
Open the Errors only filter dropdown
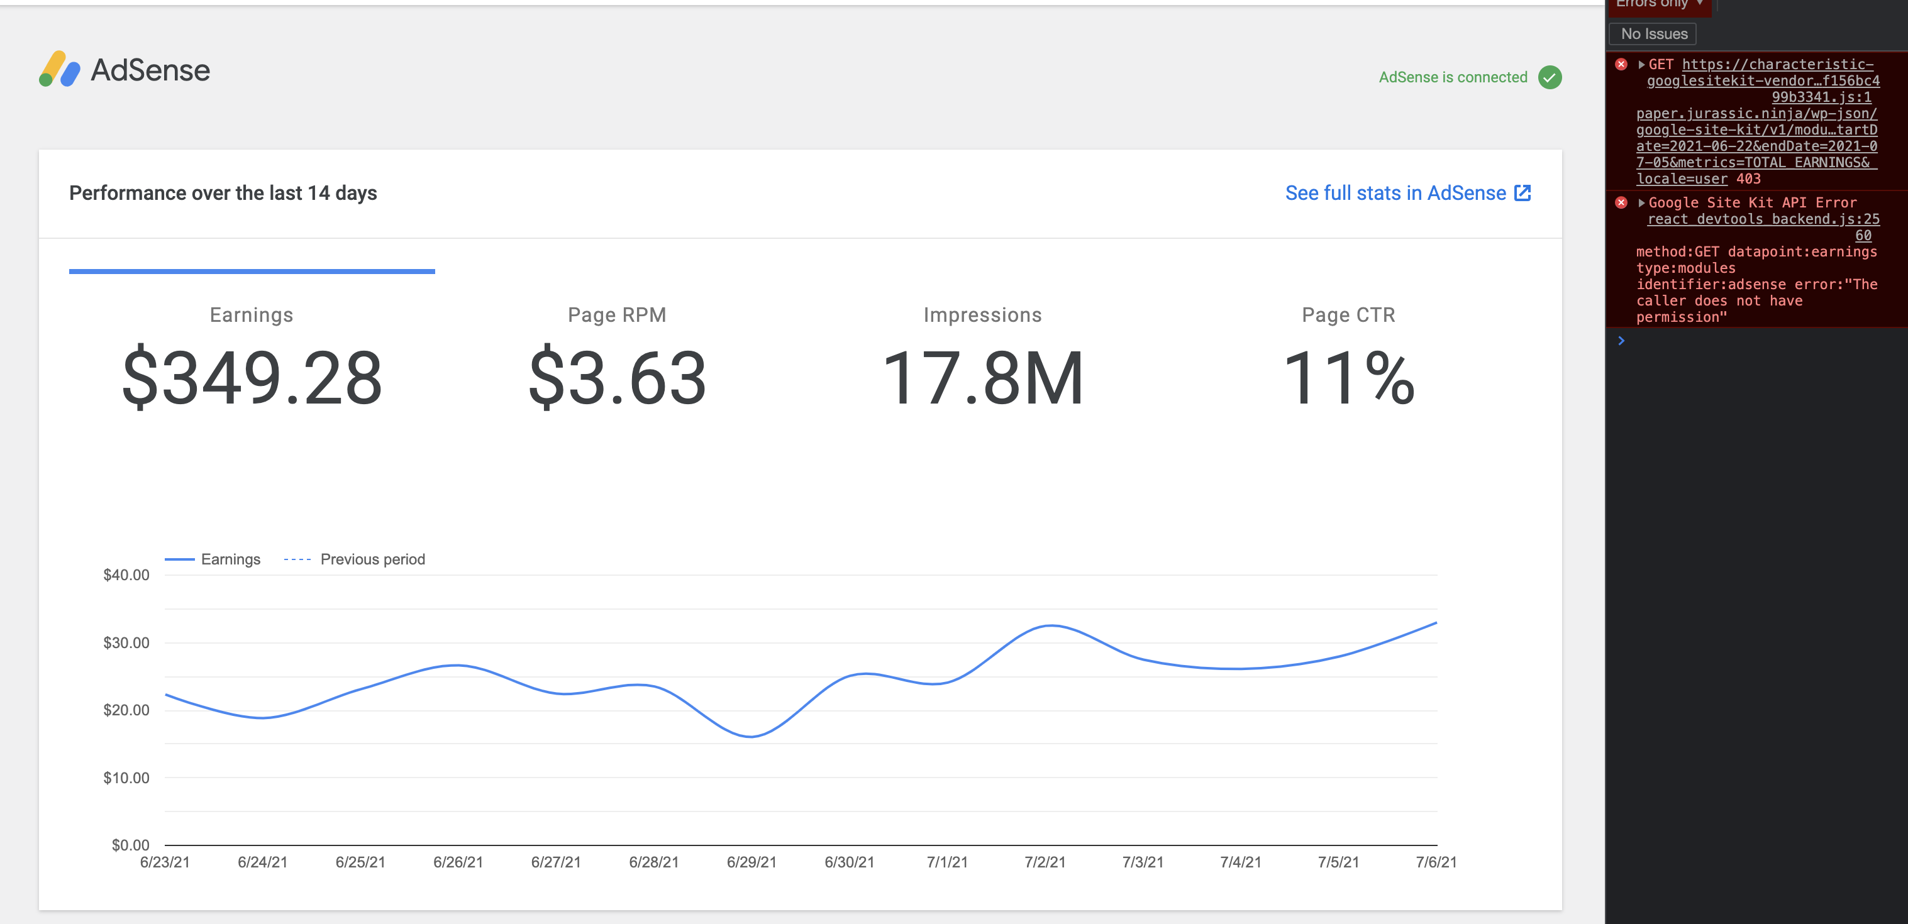click(x=1659, y=4)
